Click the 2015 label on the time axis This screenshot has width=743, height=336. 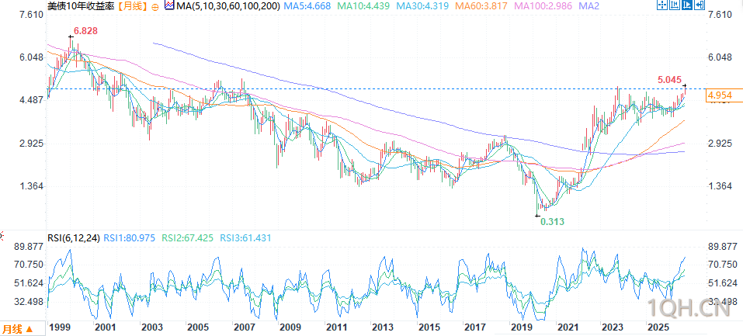pos(428,327)
